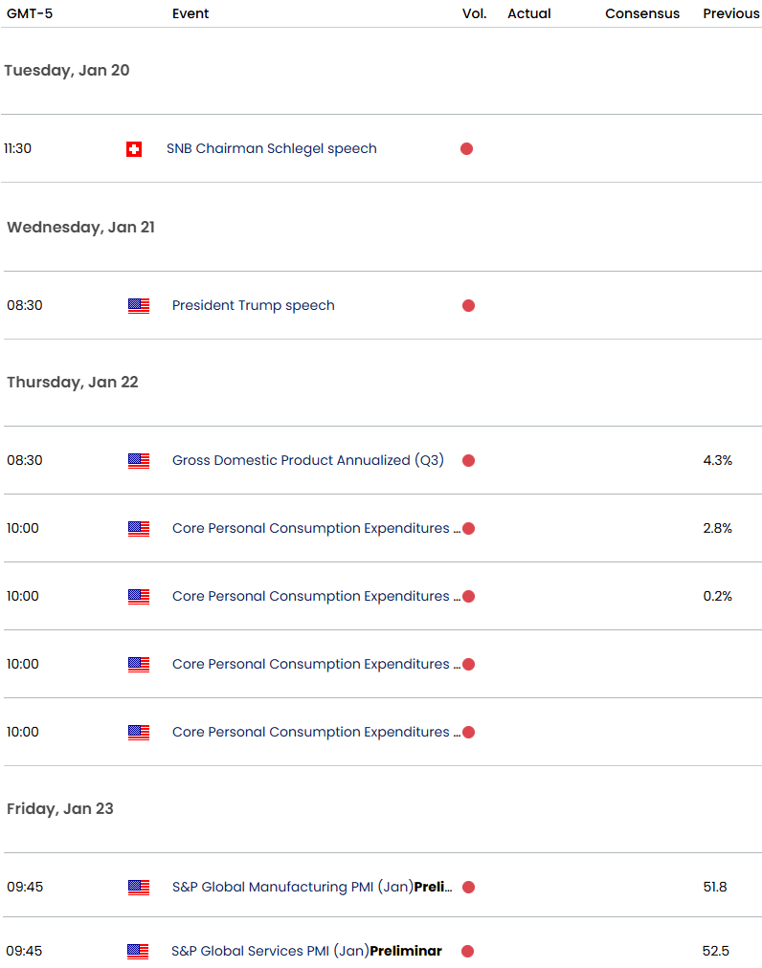Click the US flag beside S&P Global Manufacturing PMI
Viewport: 762px width, 968px height.
pyautogui.click(x=139, y=888)
